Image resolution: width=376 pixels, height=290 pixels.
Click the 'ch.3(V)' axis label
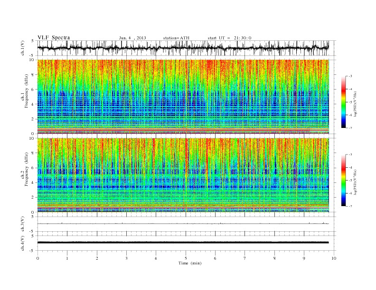[x=23, y=224]
